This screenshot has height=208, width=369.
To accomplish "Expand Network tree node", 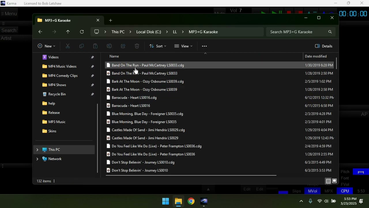I will (37, 159).
